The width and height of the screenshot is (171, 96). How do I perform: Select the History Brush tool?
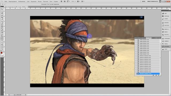tap(2, 28)
